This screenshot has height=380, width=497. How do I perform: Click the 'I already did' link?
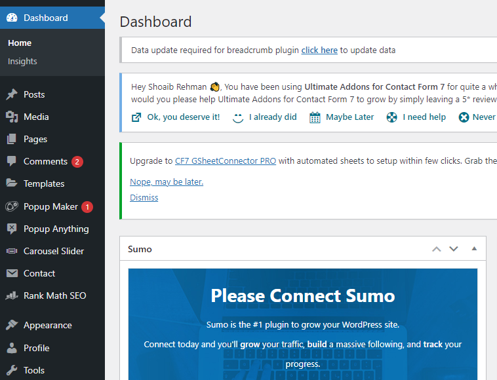click(x=273, y=117)
